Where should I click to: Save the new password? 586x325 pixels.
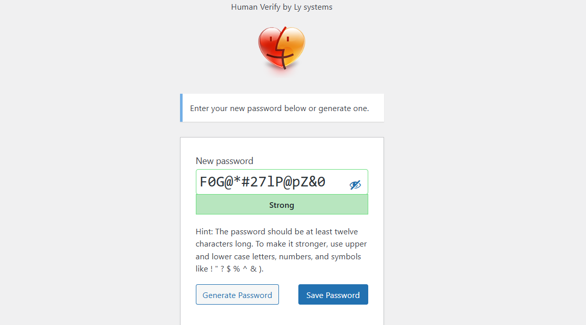333,295
